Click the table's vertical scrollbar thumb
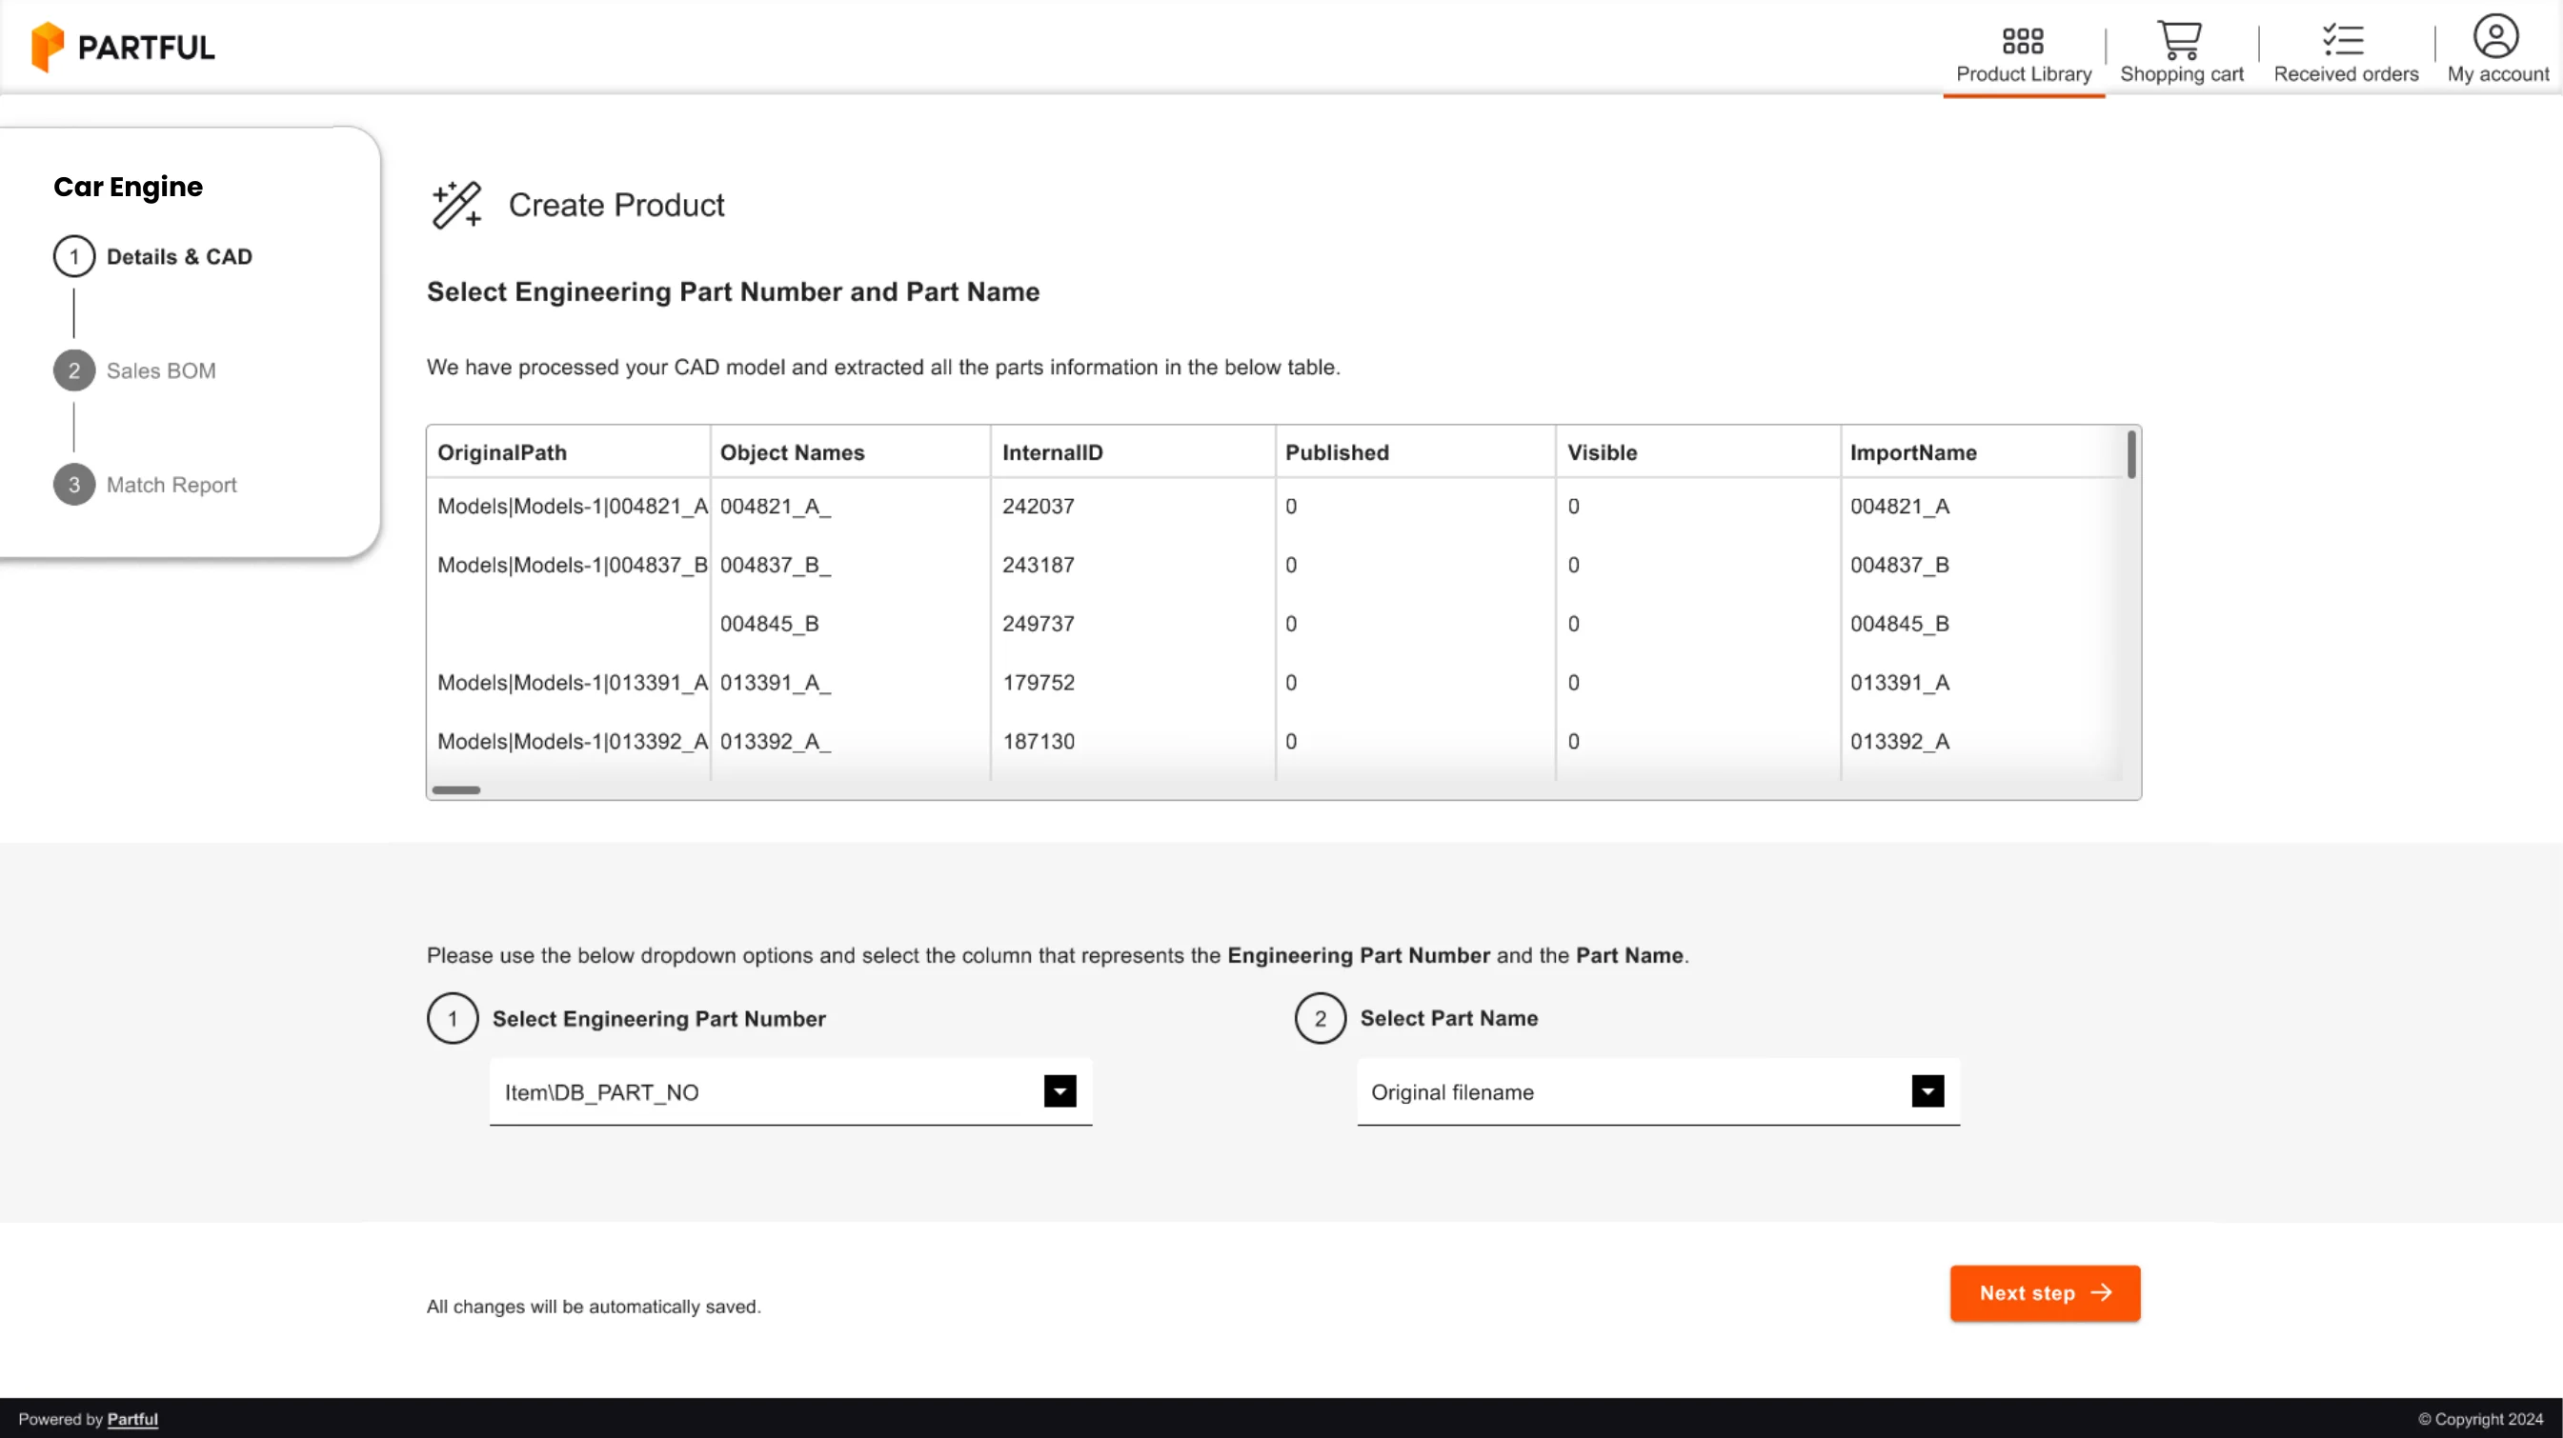The image size is (2563, 1438). pyautogui.click(x=2131, y=454)
